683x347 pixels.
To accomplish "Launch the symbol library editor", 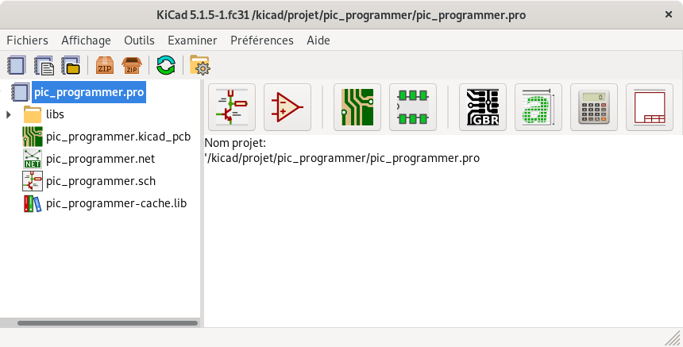I will coord(287,106).
